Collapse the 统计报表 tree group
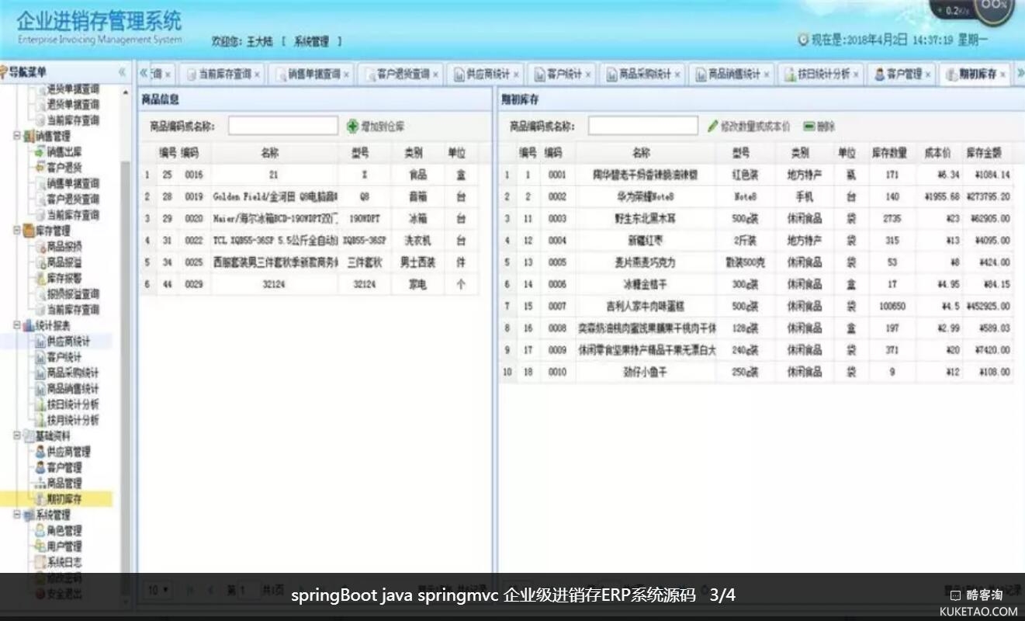This screenshot has height=621, width=1025. pyautogui.click(x=17, y=325)
